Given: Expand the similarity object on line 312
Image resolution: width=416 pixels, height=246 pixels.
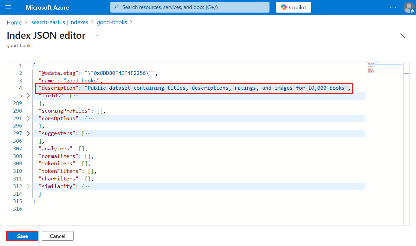Looking at the screenshot, I should coord(28,186).
